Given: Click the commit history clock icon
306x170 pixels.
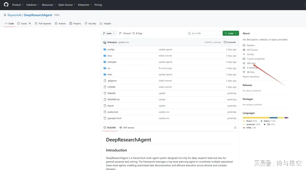Looking at the screenshot, I should point(225,42).
